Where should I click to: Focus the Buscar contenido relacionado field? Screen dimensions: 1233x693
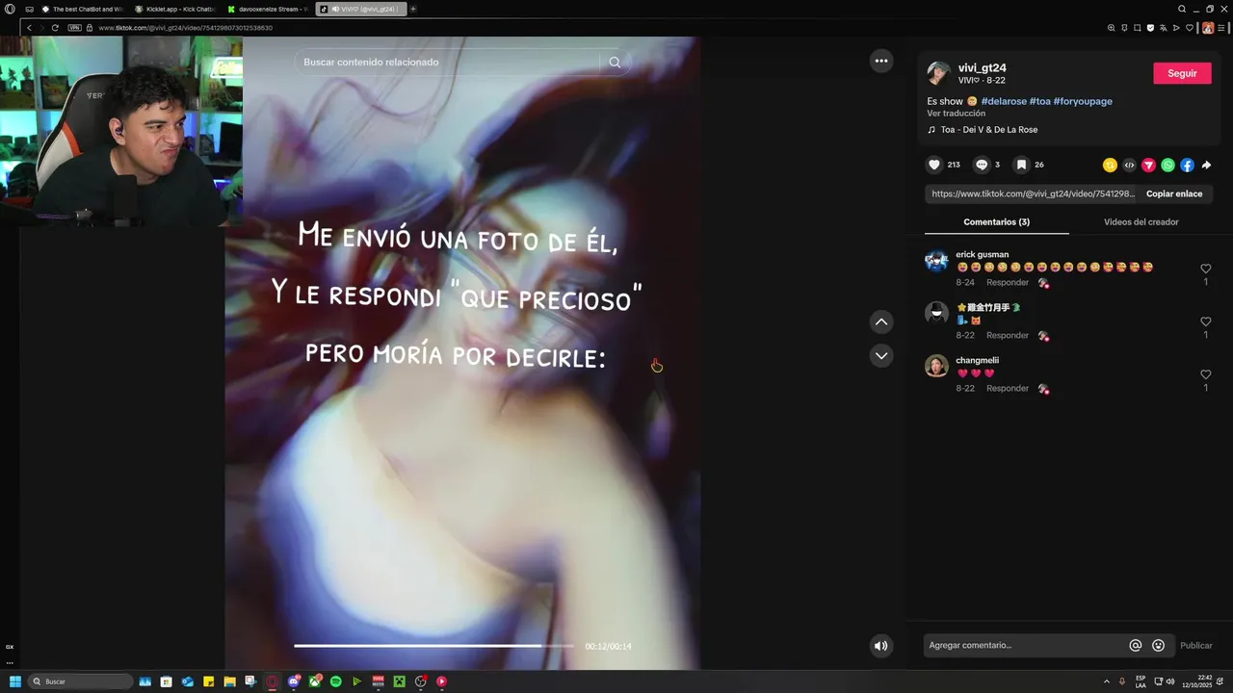coord(448,63)
